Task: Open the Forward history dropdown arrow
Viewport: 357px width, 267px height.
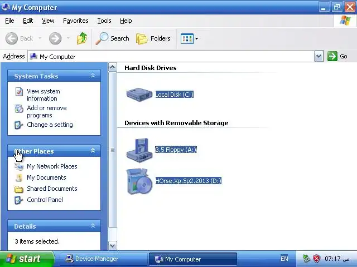Action: tap(68, 38)
